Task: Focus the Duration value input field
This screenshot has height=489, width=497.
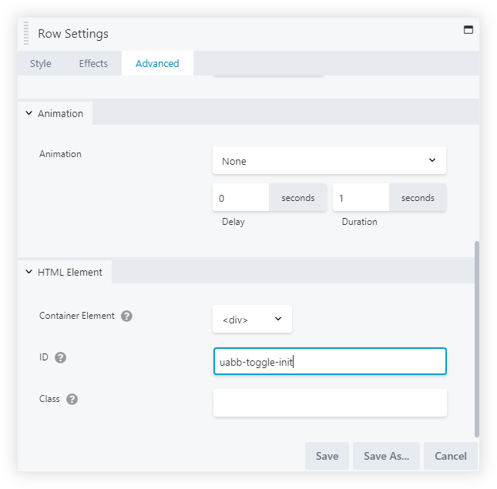Action: 361,198
